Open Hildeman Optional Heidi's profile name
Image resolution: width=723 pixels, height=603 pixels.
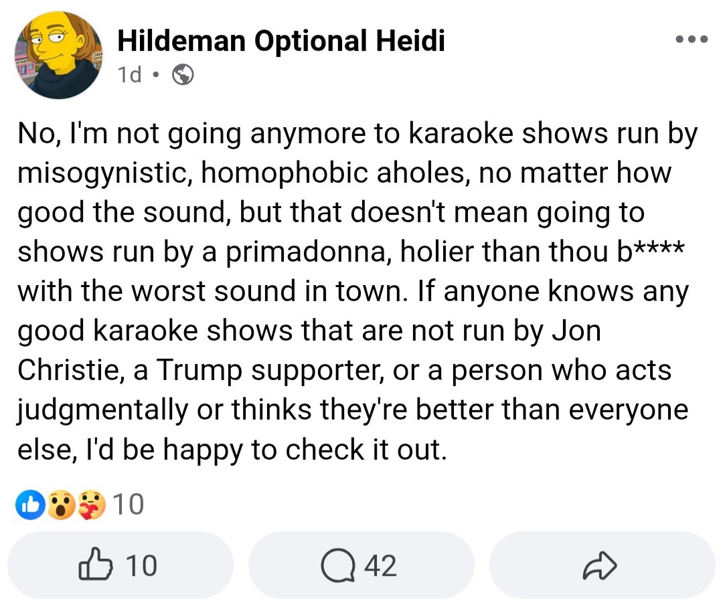point(280,41)
